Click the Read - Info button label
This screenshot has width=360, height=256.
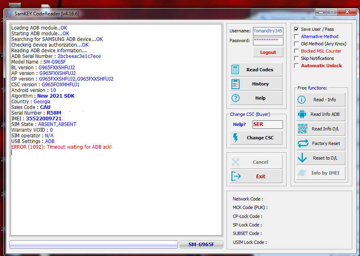pos(324,100)
